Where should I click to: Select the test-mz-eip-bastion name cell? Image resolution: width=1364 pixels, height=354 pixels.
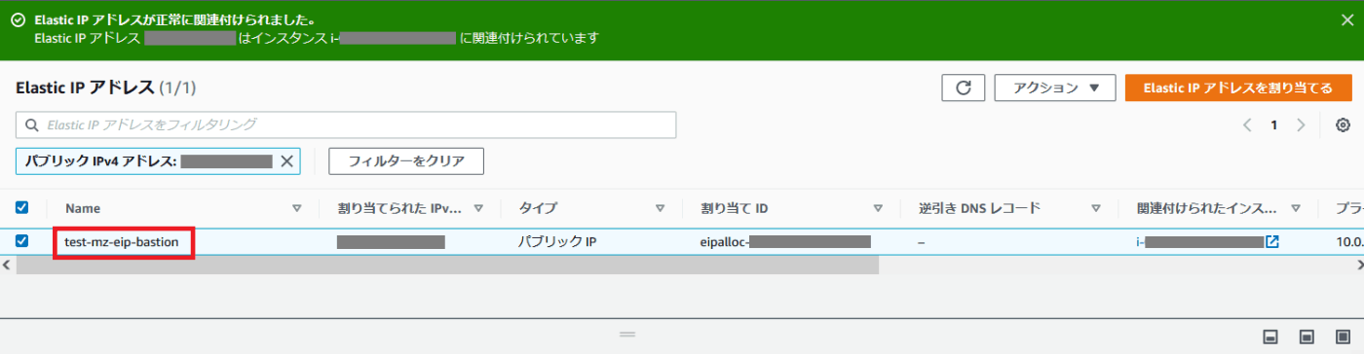[x=122, y=242]
